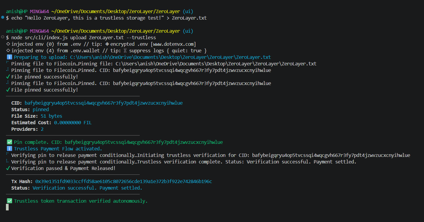Screen dimensions: 424x222
Task: Click the Tx Hash value starting with 0x39e1351f
Action: click(x=124, y=181)
